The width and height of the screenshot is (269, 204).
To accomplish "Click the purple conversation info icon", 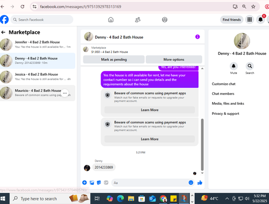I will (x=197, y=37).
